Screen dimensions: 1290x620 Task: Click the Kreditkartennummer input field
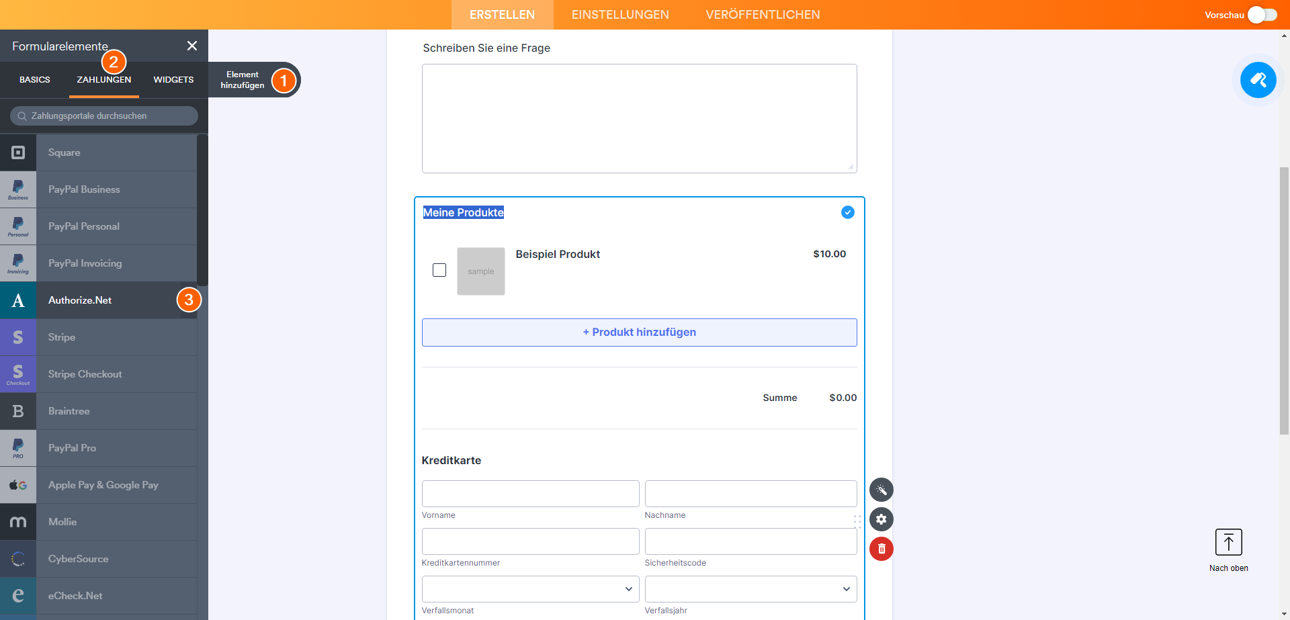tap(531, 541)
